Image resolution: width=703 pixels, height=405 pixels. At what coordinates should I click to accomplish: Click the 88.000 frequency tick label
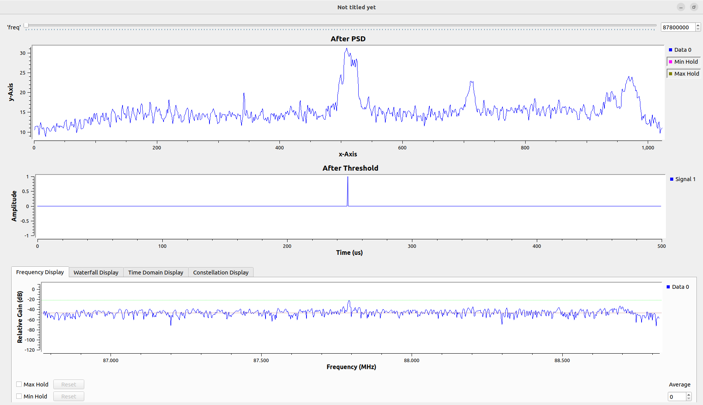411,360
